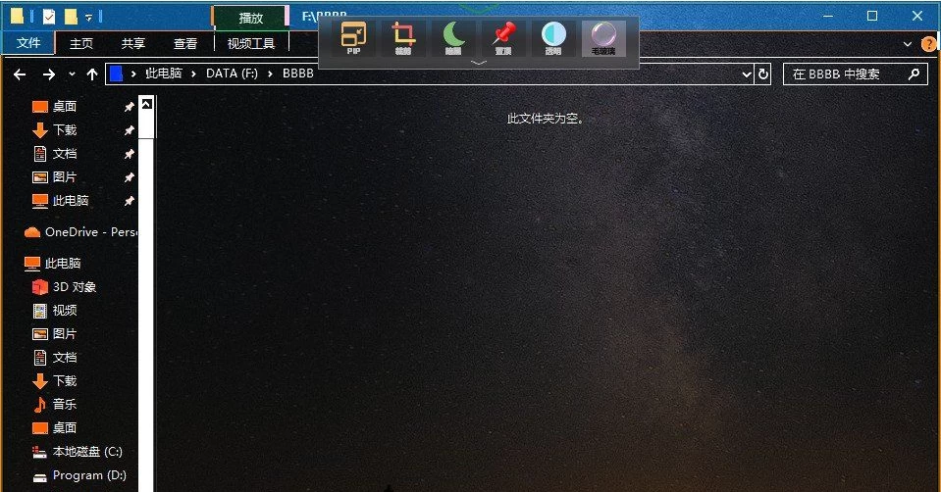
Task: Click the navigation pane scrollbar up arrow
Action: tap(146, 103)
